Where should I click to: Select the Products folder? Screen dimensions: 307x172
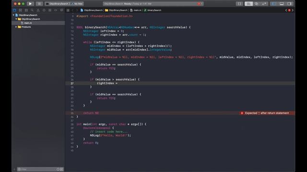click(24, 27)
